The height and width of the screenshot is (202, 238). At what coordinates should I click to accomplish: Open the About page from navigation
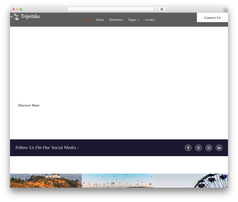pyautogui.click(x=100, y=20)
